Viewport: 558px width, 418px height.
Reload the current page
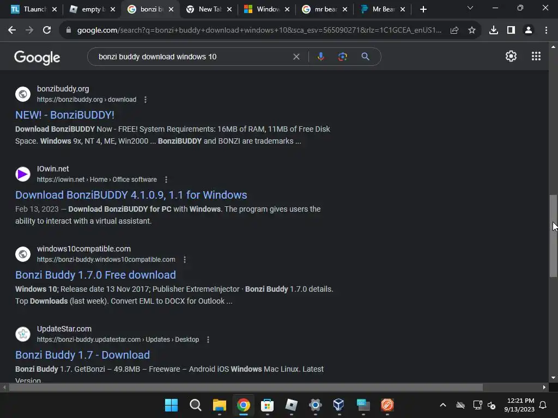(x=47, y=30)
